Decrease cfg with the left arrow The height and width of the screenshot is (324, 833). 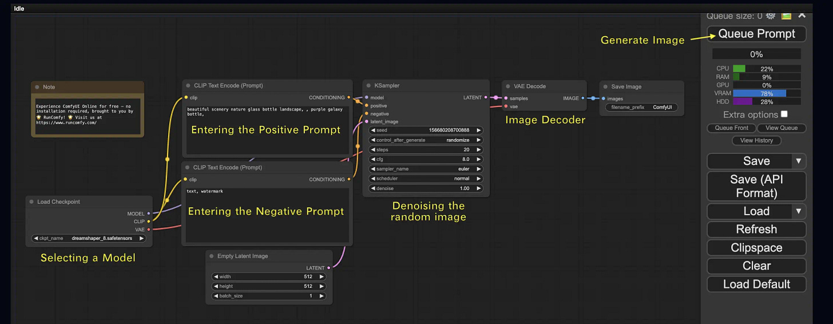click(x=374, y=159)
